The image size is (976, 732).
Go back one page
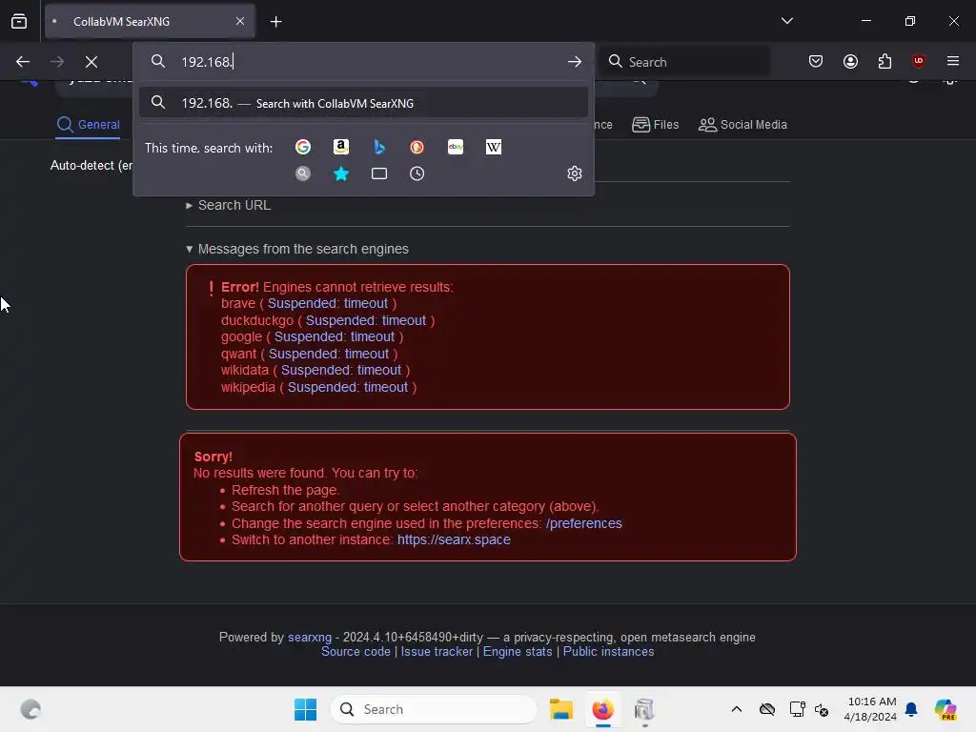point(23,62)
